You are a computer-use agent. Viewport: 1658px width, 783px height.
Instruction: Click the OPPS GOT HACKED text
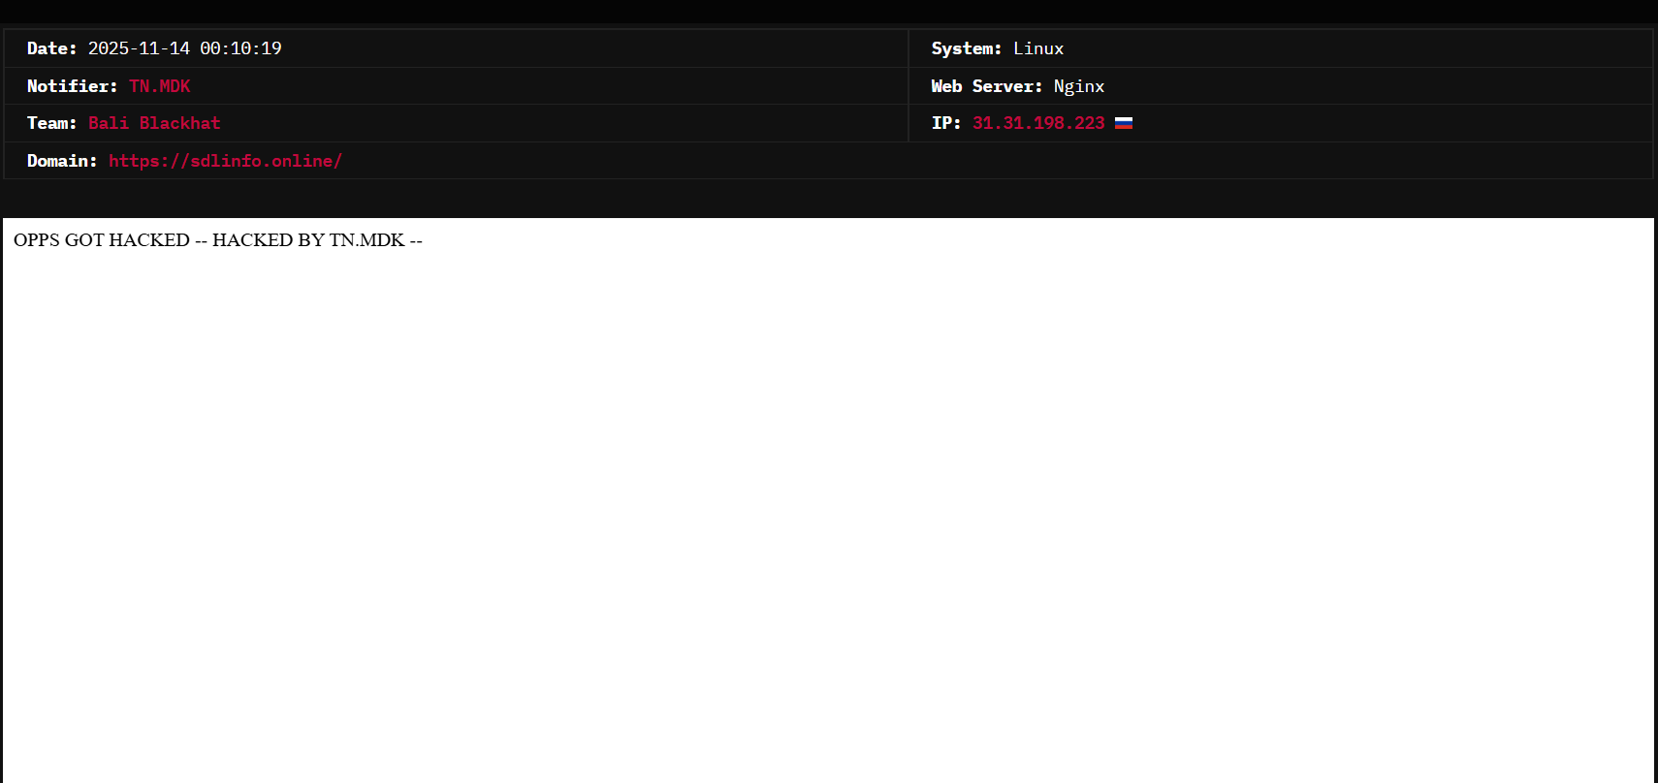(102, 240)
